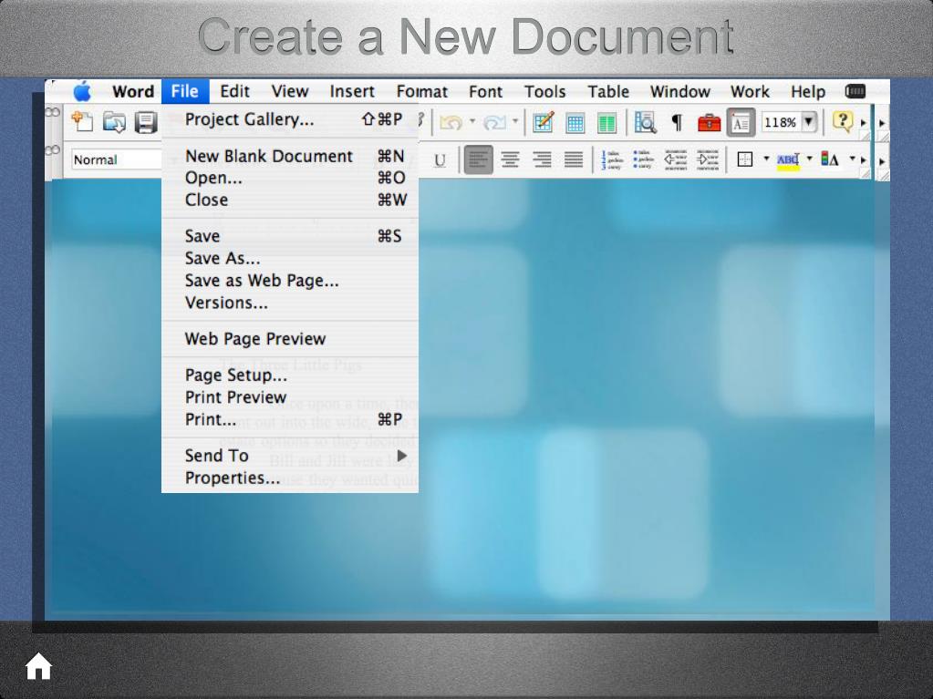Choose Print Preview from the File menu

[290, 397]
